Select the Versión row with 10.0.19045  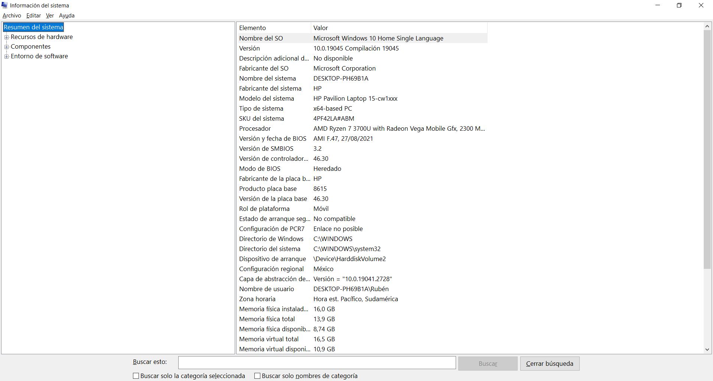pyautogui.click(x=362, y=48)
